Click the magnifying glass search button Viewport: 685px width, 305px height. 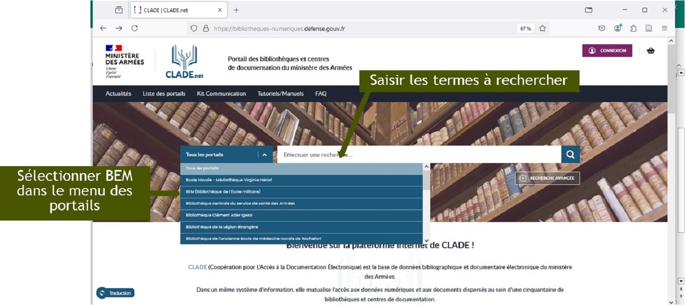(570, 154)
